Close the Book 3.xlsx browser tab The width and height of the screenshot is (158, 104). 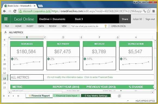[35, 6]
